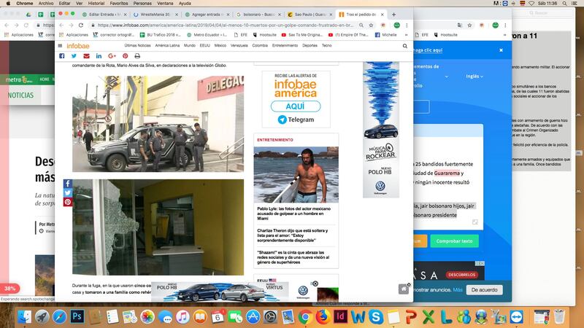Share article by email envelope icon
The height and width of the screenshot is (328, 584).
(86, 56)
